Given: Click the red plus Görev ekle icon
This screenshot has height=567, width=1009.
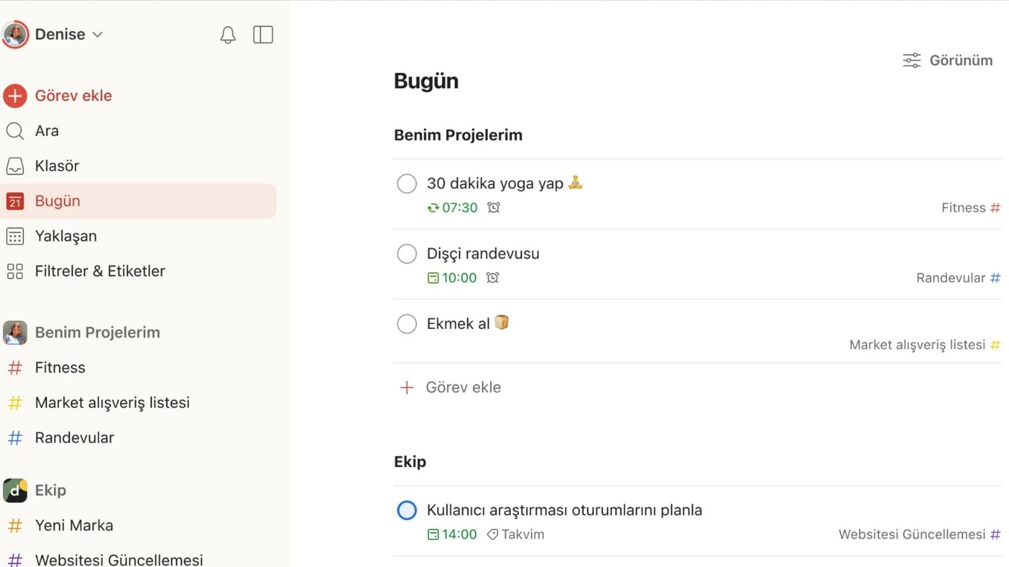Looking at the screenshot, I should 15,96.
